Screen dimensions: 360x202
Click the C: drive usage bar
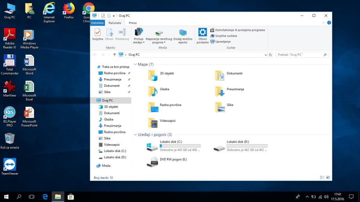click(180, 146)
